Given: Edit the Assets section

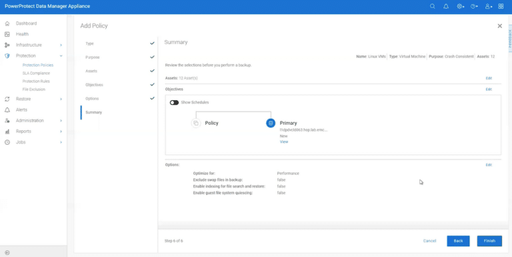Looking at the screenshot, I should (489, 78).
